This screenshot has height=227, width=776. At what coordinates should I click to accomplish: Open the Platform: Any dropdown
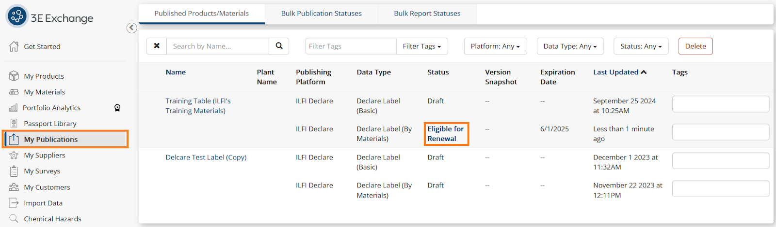[x=495, y=46]
